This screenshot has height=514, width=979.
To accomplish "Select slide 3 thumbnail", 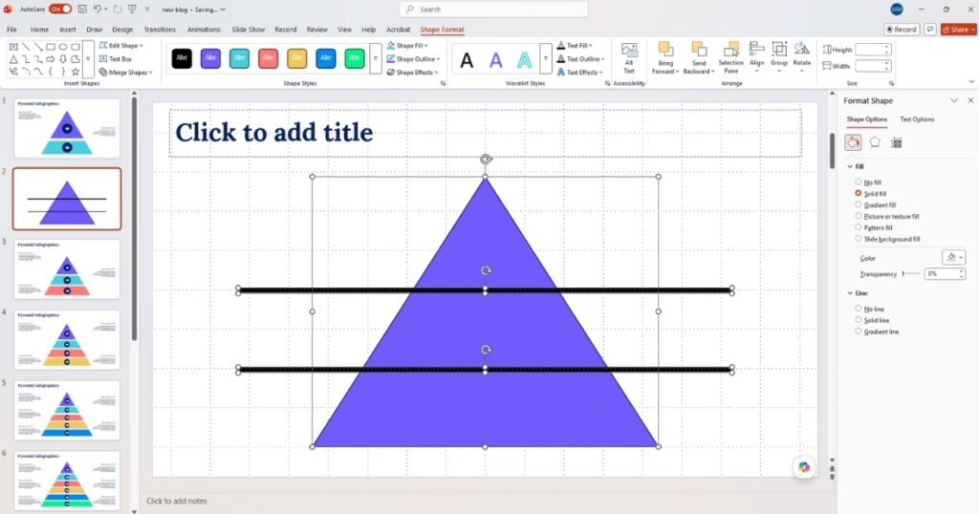I will 67,268.
